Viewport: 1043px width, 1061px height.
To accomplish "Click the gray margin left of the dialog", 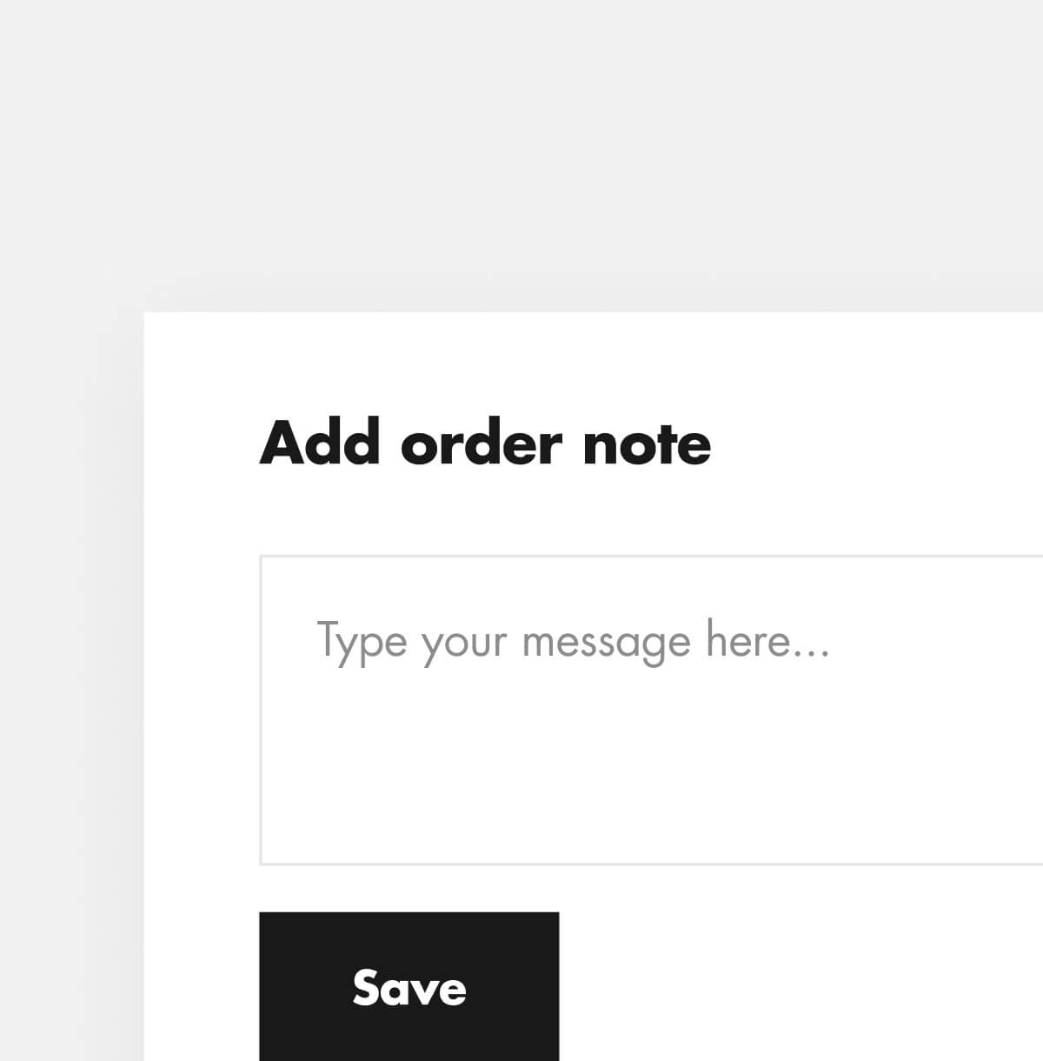I will (70, 696).
